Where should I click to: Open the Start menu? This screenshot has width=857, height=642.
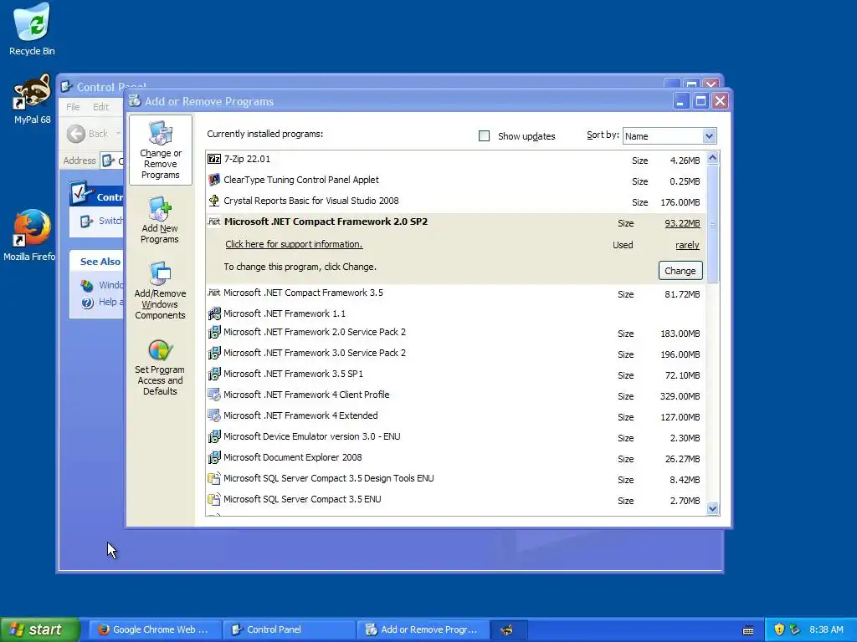[40, 629]
